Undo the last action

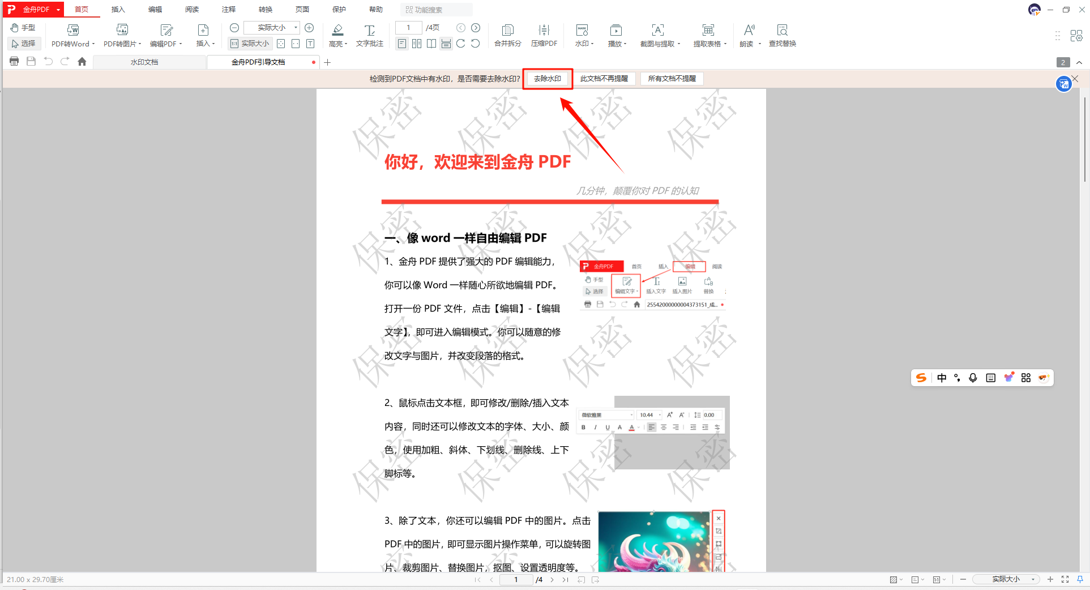click(48, 62)
